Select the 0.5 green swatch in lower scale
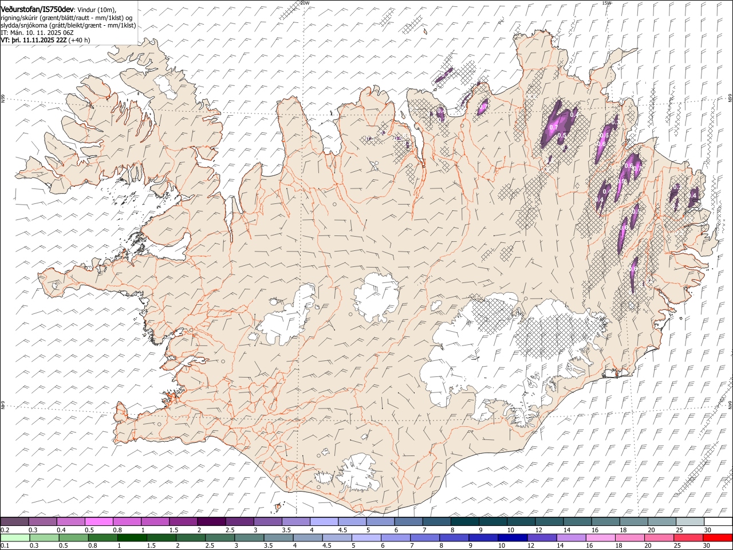Image resolution: width=733 pixels, height=550 pixels. pyautogui.click(x=74, y=537)
